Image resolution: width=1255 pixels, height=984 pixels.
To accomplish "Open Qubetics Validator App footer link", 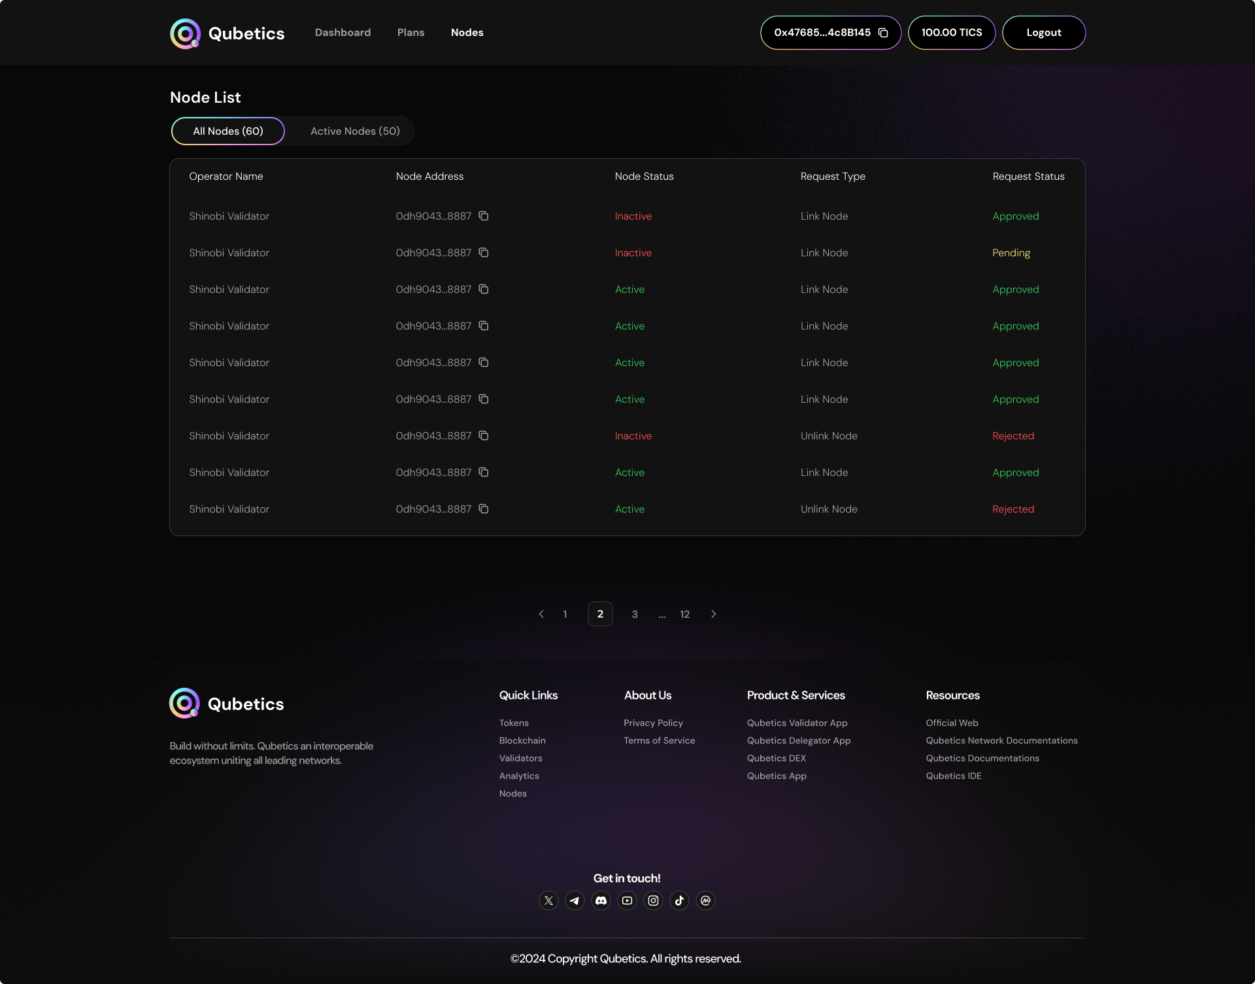I will 797,722.
